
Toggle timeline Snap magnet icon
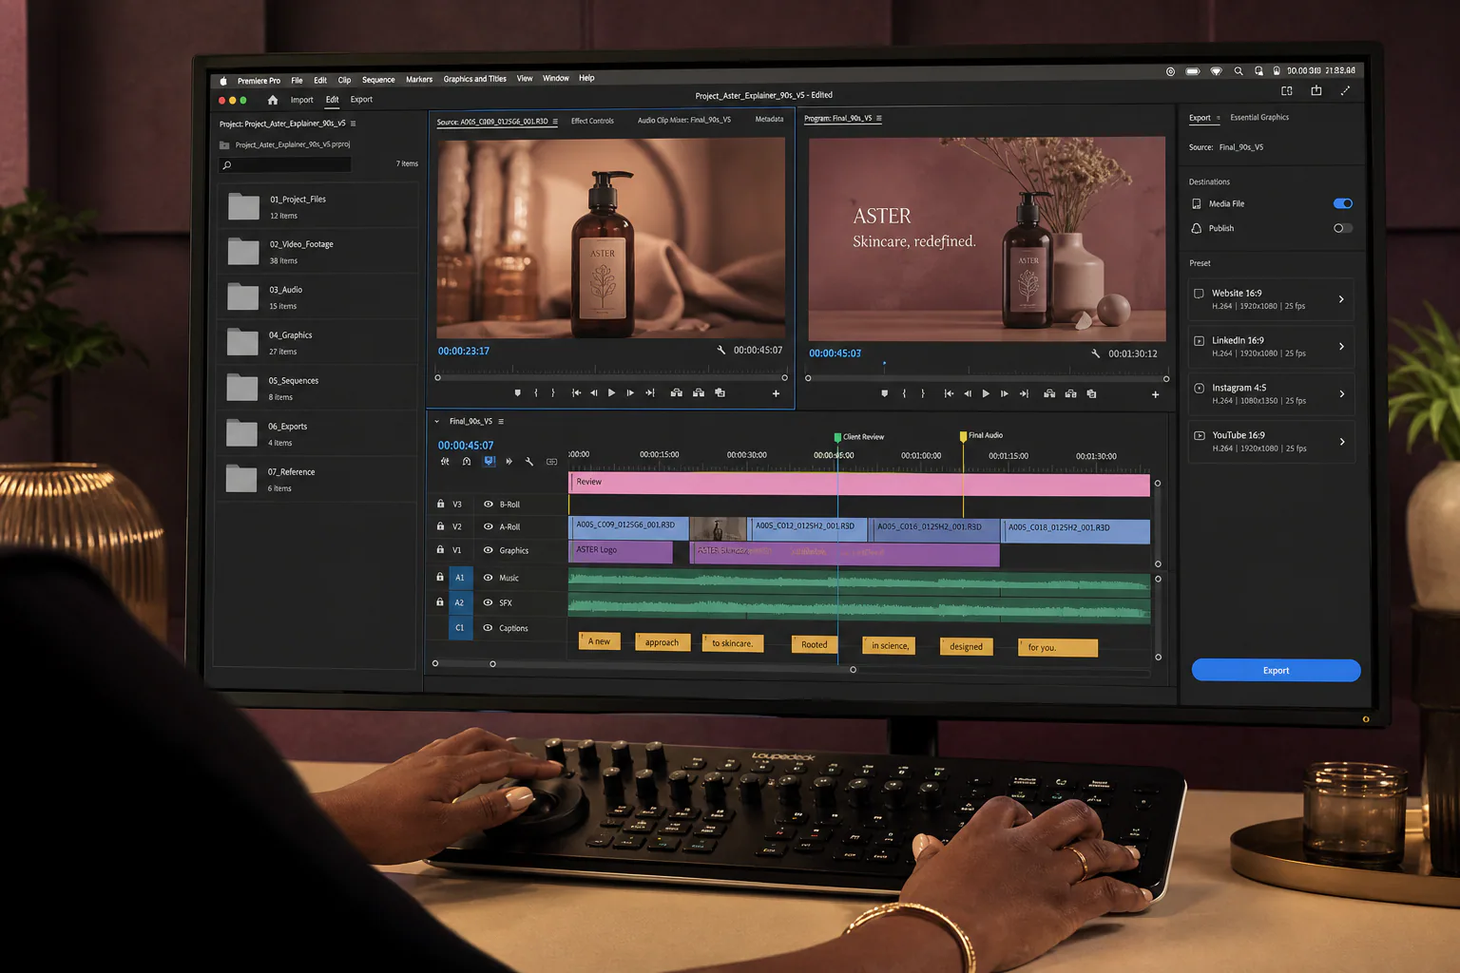467,462
